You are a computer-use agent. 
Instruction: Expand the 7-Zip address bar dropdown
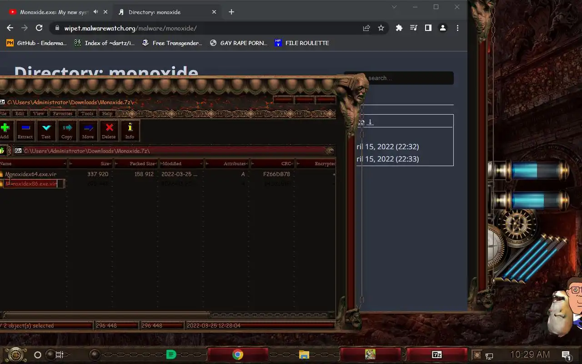coord(330,151)
